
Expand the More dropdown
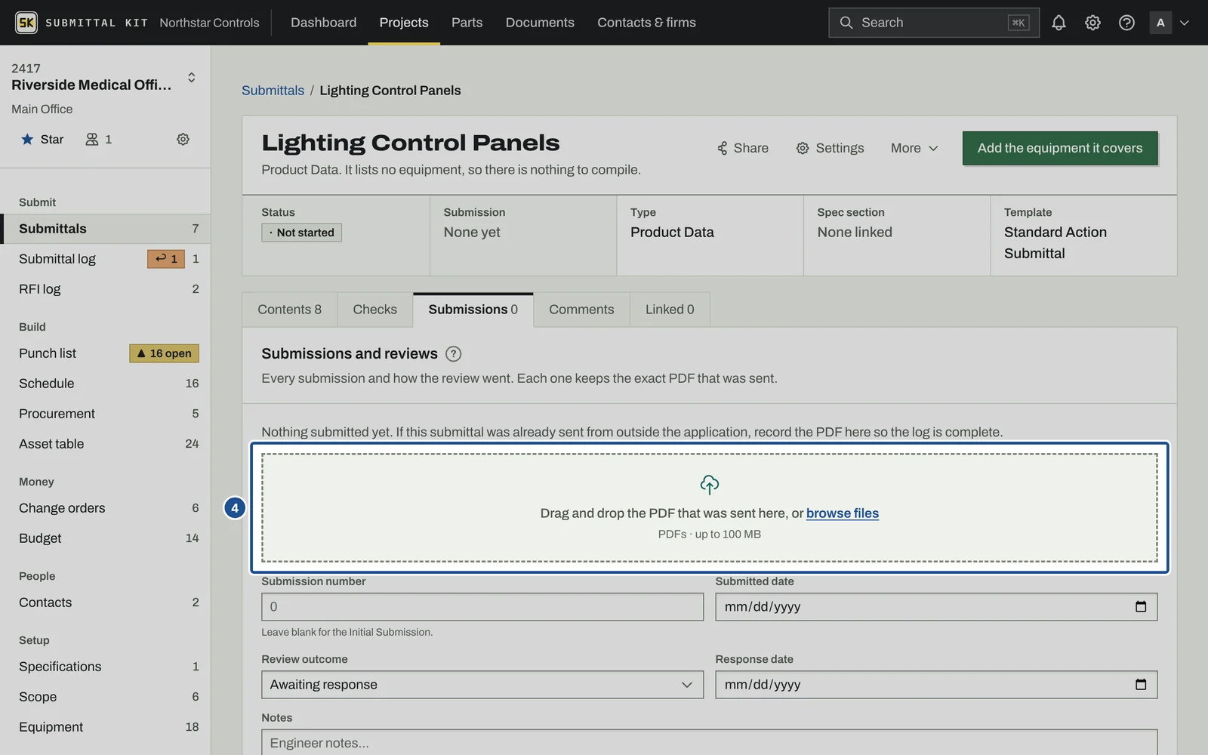coord(914,148)
